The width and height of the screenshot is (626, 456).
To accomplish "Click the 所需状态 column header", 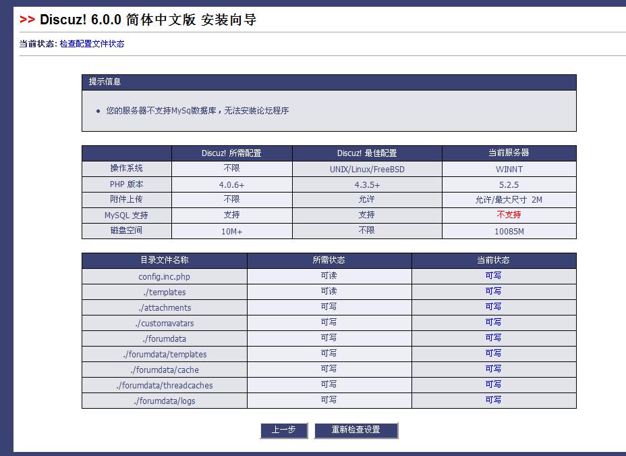I will pos(329,260).
